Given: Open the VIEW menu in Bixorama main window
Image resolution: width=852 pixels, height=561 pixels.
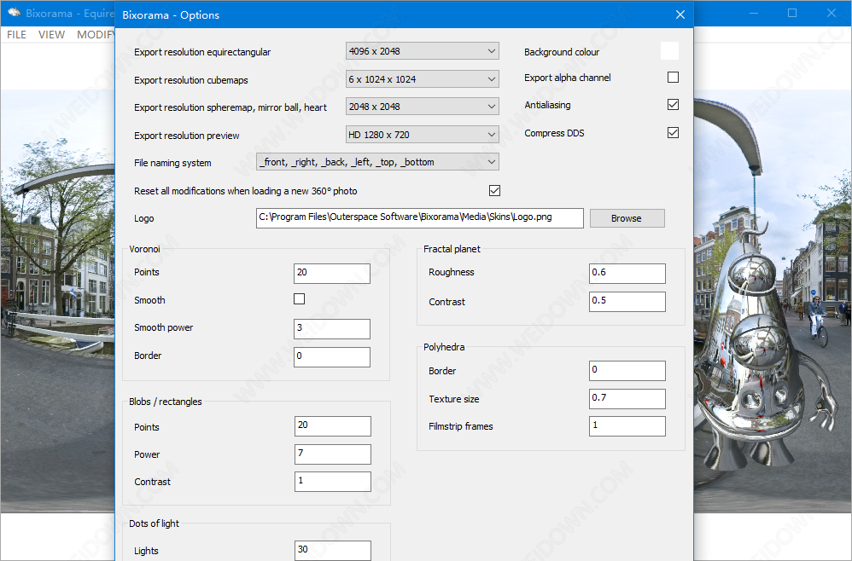Looking at the screenshot, I should click(x=51, y=35).
